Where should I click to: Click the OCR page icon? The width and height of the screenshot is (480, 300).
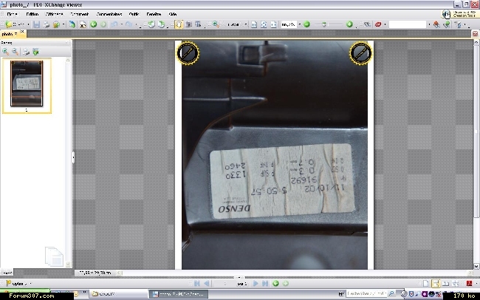click(x=83, y=24)
